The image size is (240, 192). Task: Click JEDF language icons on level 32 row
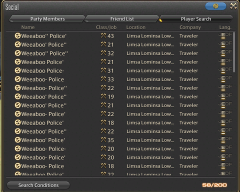(x=225, y=53)
